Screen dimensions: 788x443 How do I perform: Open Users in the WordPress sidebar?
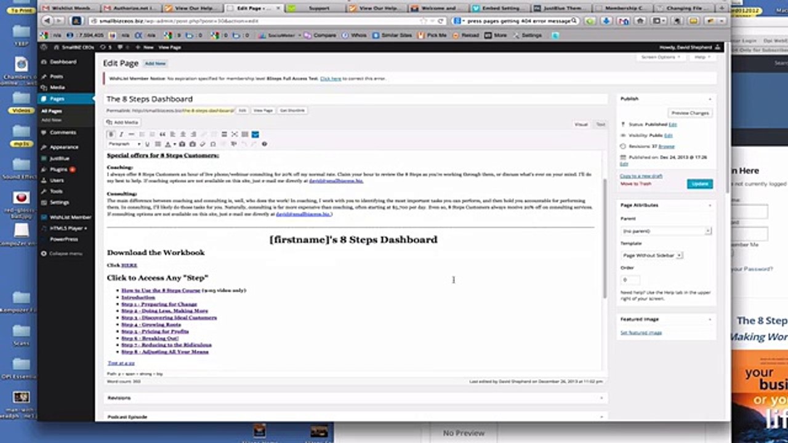coord(57,180)
